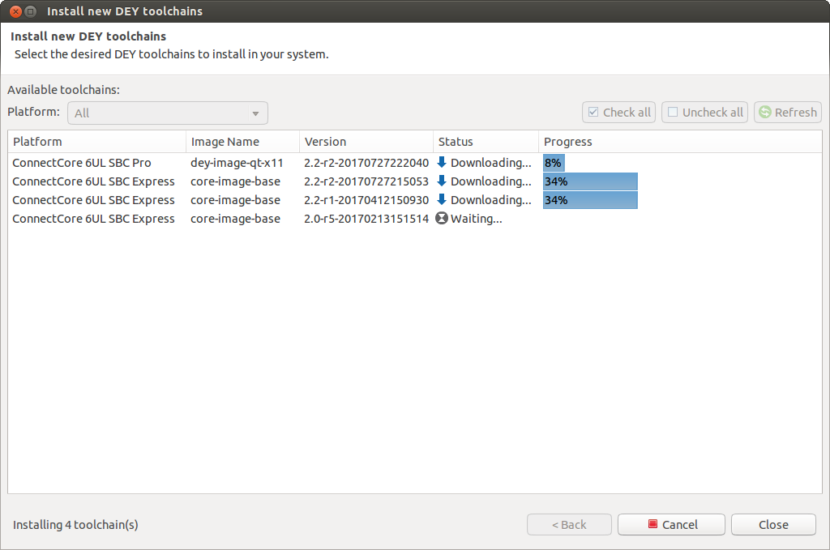Sort by the Version column header
The height and width of the screenshot is (550, 830).
pos(366,142)
